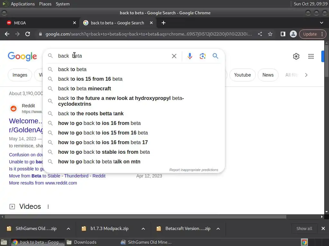Close the downloads bar
Viewport: 329px width, 246px height.
tap(323, 229)
